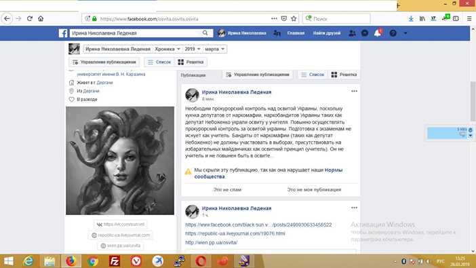476x268 pixels.
Task: Open author name of second post
Action: pyautogui.click(x=237, y=208)
